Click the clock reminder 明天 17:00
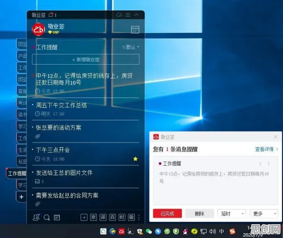283x238 pixels. tap(50, 114)
